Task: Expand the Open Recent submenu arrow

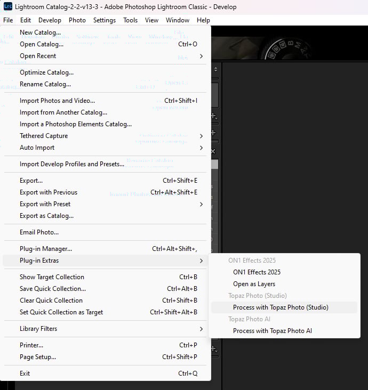Action: point(201,56)
